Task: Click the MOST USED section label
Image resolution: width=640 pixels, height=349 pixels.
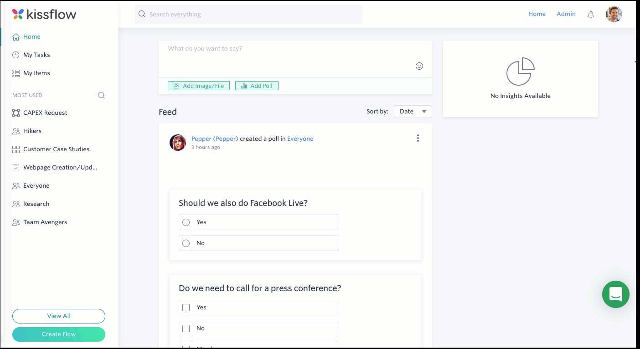Action: (x=27, y=96)
